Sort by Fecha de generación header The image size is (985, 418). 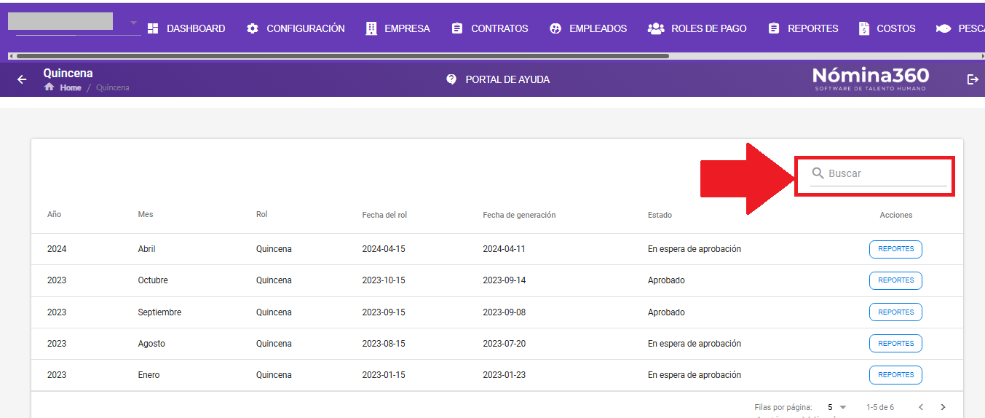coord(519,215)
